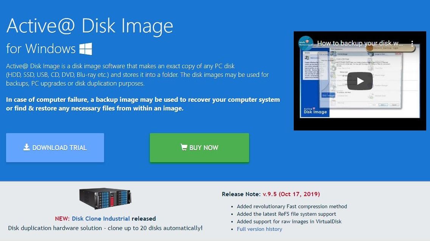
Task: Click the disk duplicator hardware image
Action: (x=105, y=199)
